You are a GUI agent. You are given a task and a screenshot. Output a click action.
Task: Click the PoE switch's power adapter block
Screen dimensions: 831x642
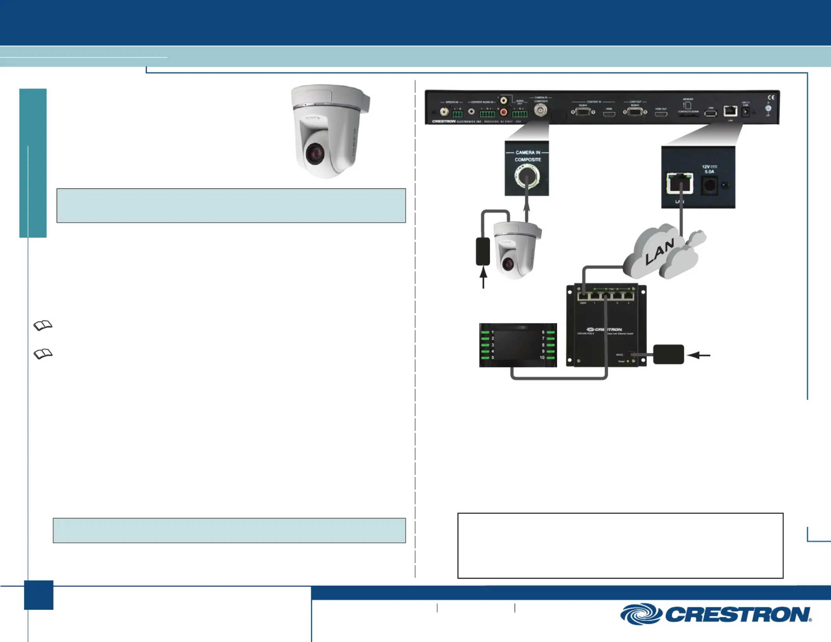tap(668, 354)
